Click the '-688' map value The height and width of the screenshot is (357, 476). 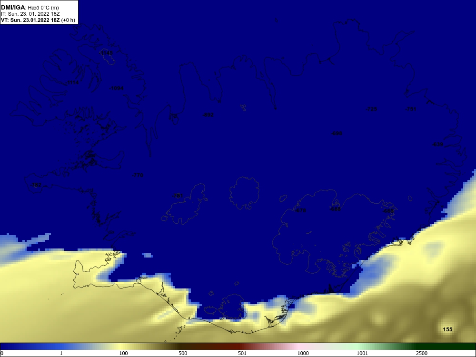click(x=335, y=209)
